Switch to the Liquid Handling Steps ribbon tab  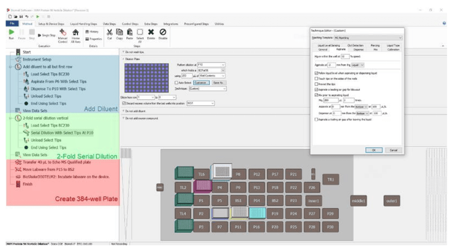pos(87,23)
